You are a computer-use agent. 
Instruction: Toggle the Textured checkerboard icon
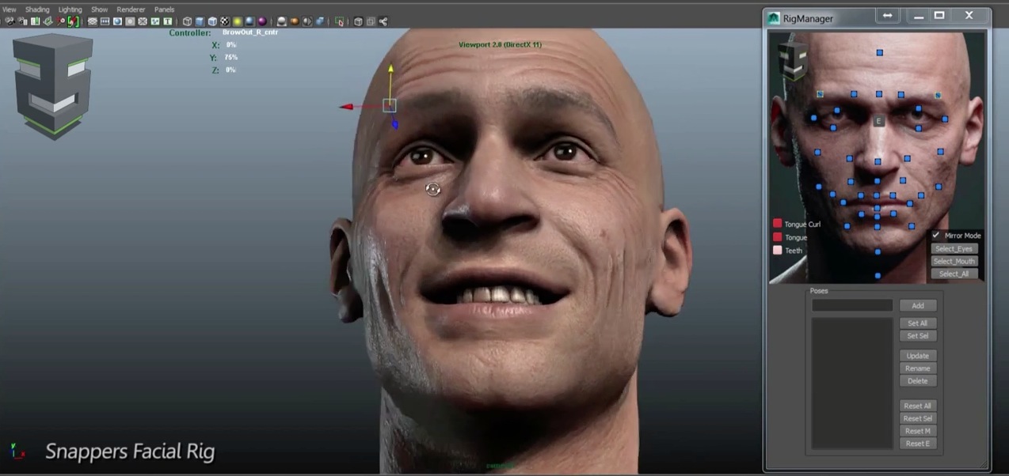(x=225, y=21)
